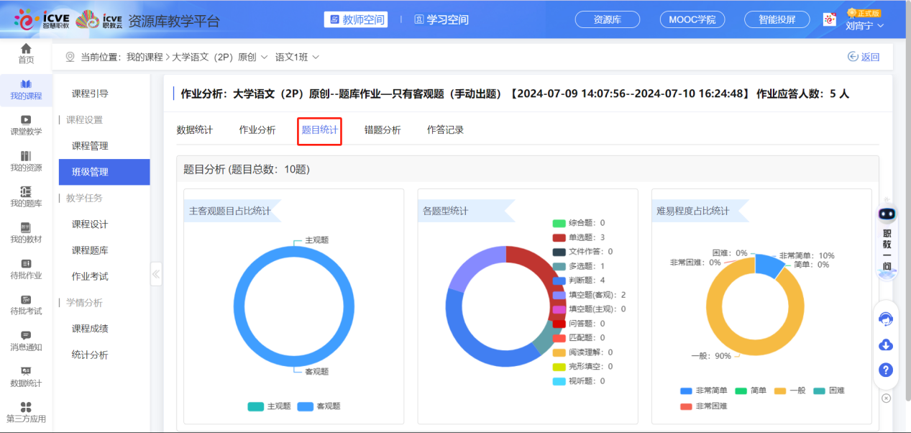Image resolution: width=911 pixels, height=433 pixels.
Task: Click the 待批作业 pending homework icon
Action: pos(26,270)
